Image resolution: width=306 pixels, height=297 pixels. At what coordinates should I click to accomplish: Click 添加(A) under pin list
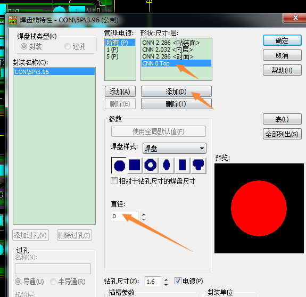coord(120,92)
